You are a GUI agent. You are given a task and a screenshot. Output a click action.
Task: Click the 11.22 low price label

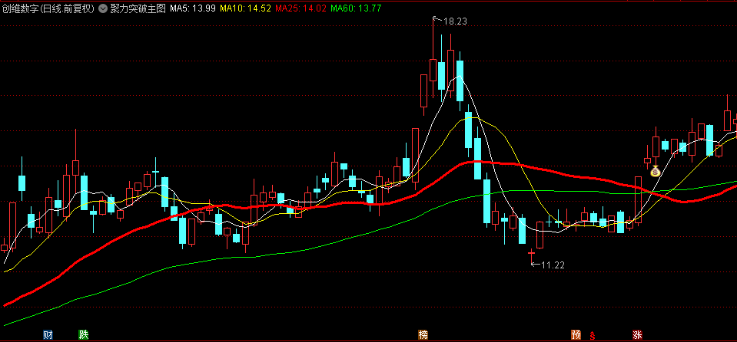tap(553, 265)
